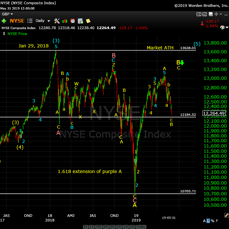229x229 pixels.
Task: Open the GBP dropdown
Action: coord(7,14)
